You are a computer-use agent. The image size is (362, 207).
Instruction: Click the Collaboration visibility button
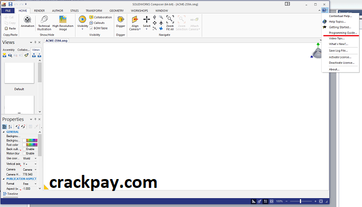[100, 17]
